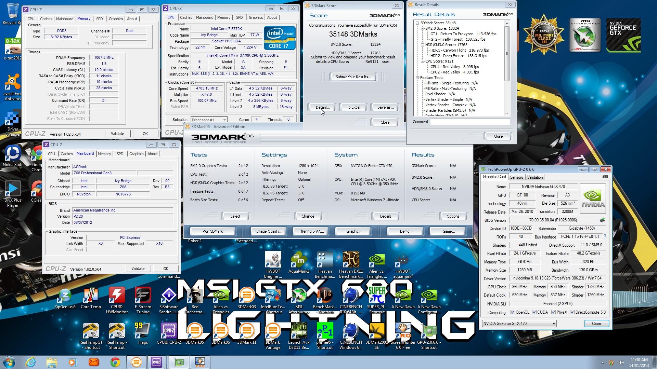Click the Image Quality... button

269,231
